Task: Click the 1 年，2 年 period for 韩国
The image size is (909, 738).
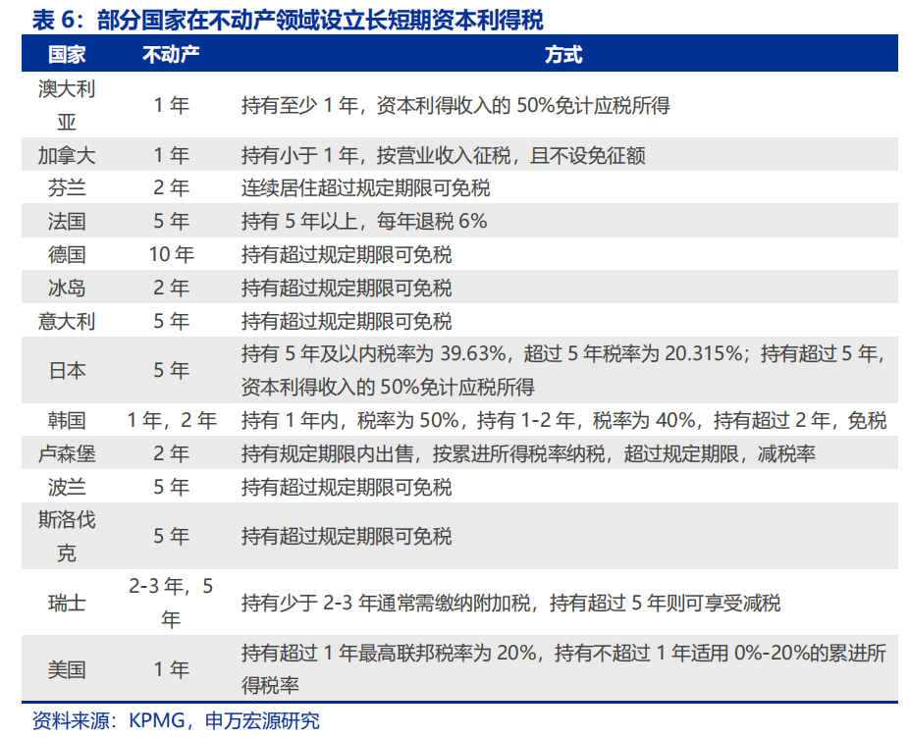Action: tap(172, 420)
